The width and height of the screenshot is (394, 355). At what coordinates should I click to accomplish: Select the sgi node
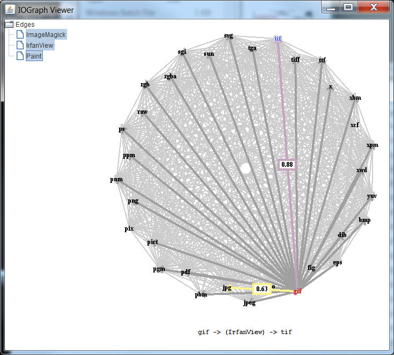pos(182,52)
